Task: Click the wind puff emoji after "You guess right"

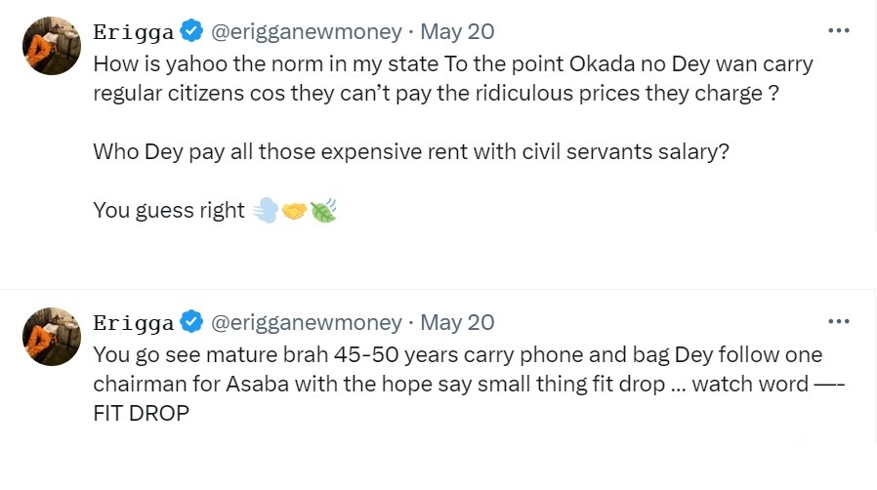Action: 265,210
